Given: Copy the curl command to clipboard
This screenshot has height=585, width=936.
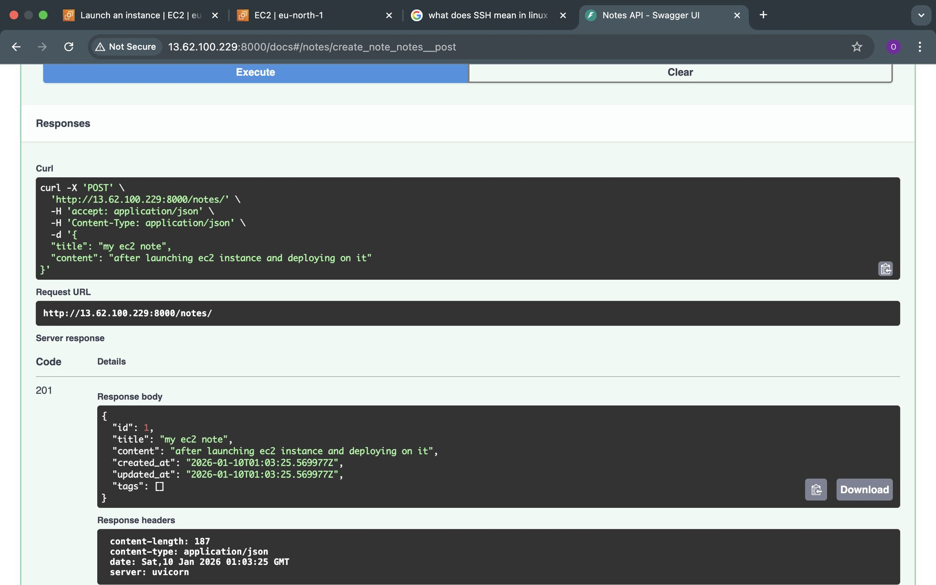Looking at the screenshot, I should tap(885, 269).
